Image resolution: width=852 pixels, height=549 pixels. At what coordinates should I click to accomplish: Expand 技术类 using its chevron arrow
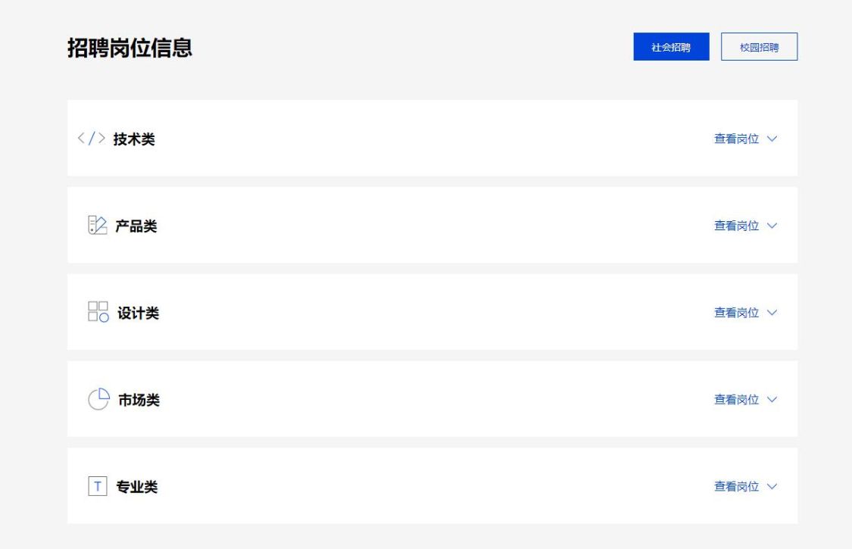[x=772, y=139]
